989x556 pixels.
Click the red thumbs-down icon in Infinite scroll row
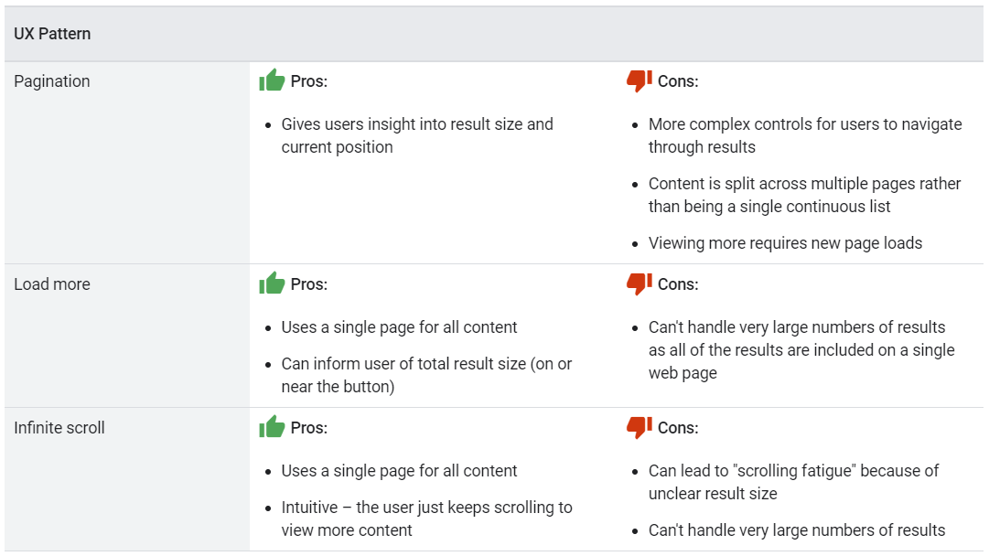(x=639, y=427)
